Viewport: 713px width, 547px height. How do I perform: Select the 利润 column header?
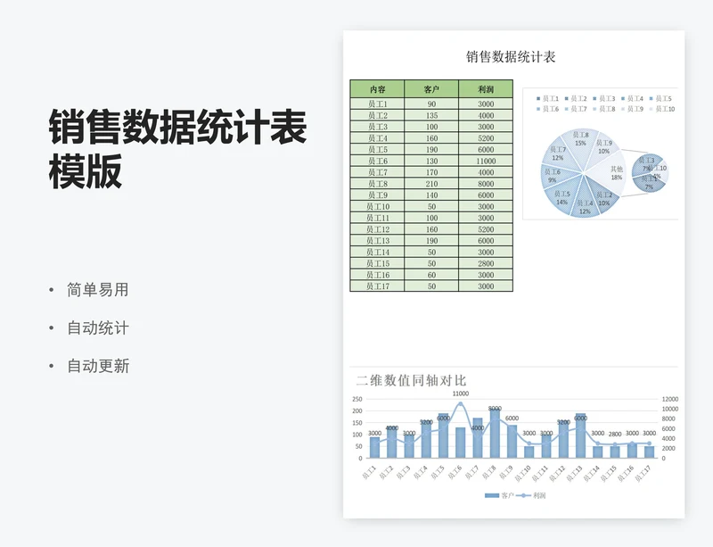(486, 89)
